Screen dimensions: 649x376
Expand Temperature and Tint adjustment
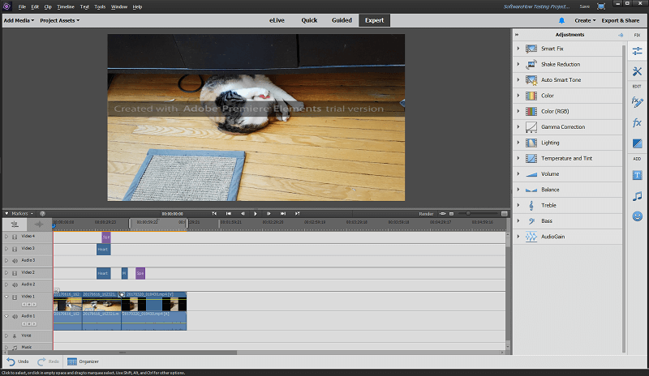[518, 159]
